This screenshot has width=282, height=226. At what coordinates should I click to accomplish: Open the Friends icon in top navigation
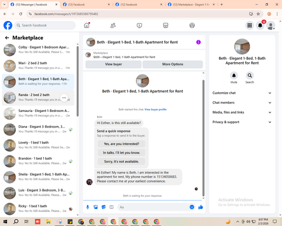click(x=113, y=25)
